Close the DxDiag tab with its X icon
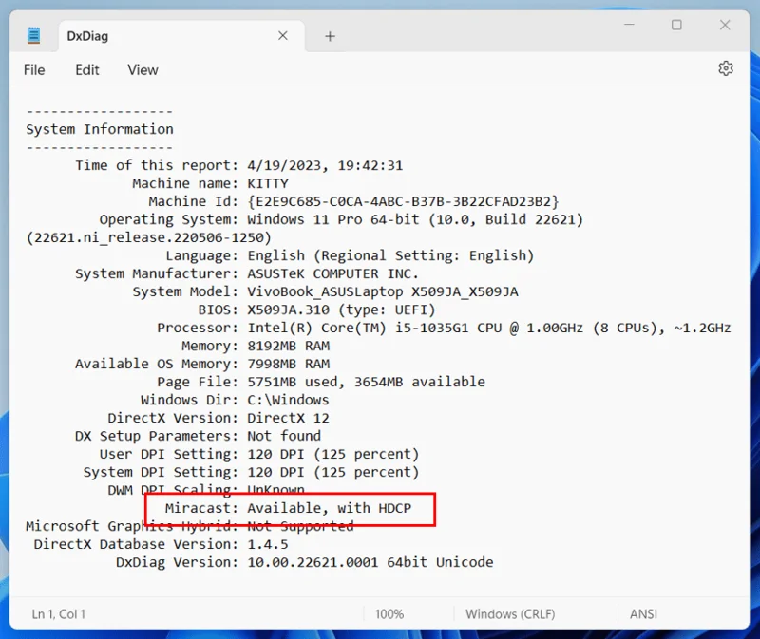 [x=282, y=35]
